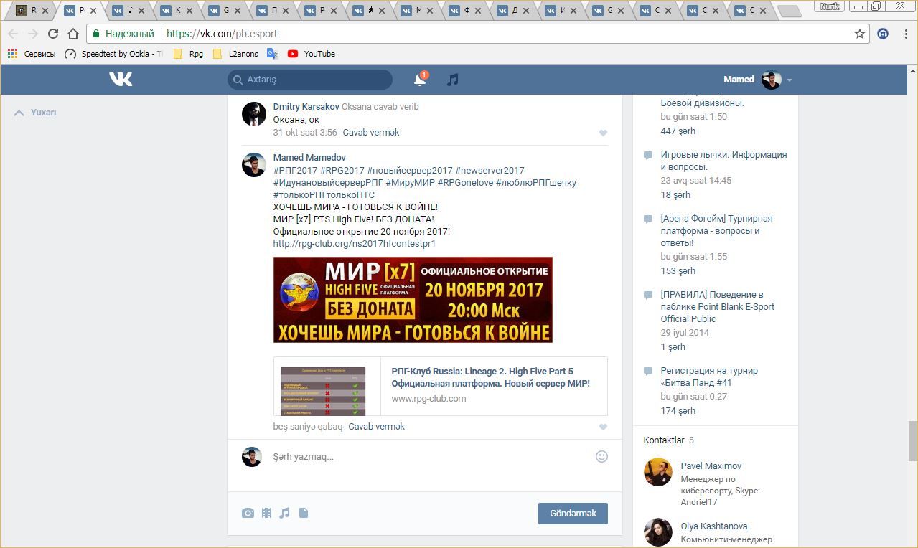Click the VK logo in header
Screen dimensions: 918x548
click(121, 80)
